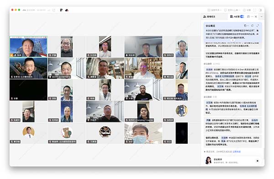The width and height of the screenshot is (274, 179).
Task: Click the mic icon on blue-mask participant tile
Action: [x=127, y=142]
